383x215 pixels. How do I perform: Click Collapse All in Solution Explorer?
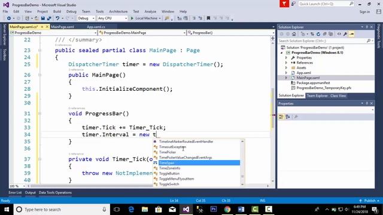point(324,34)
